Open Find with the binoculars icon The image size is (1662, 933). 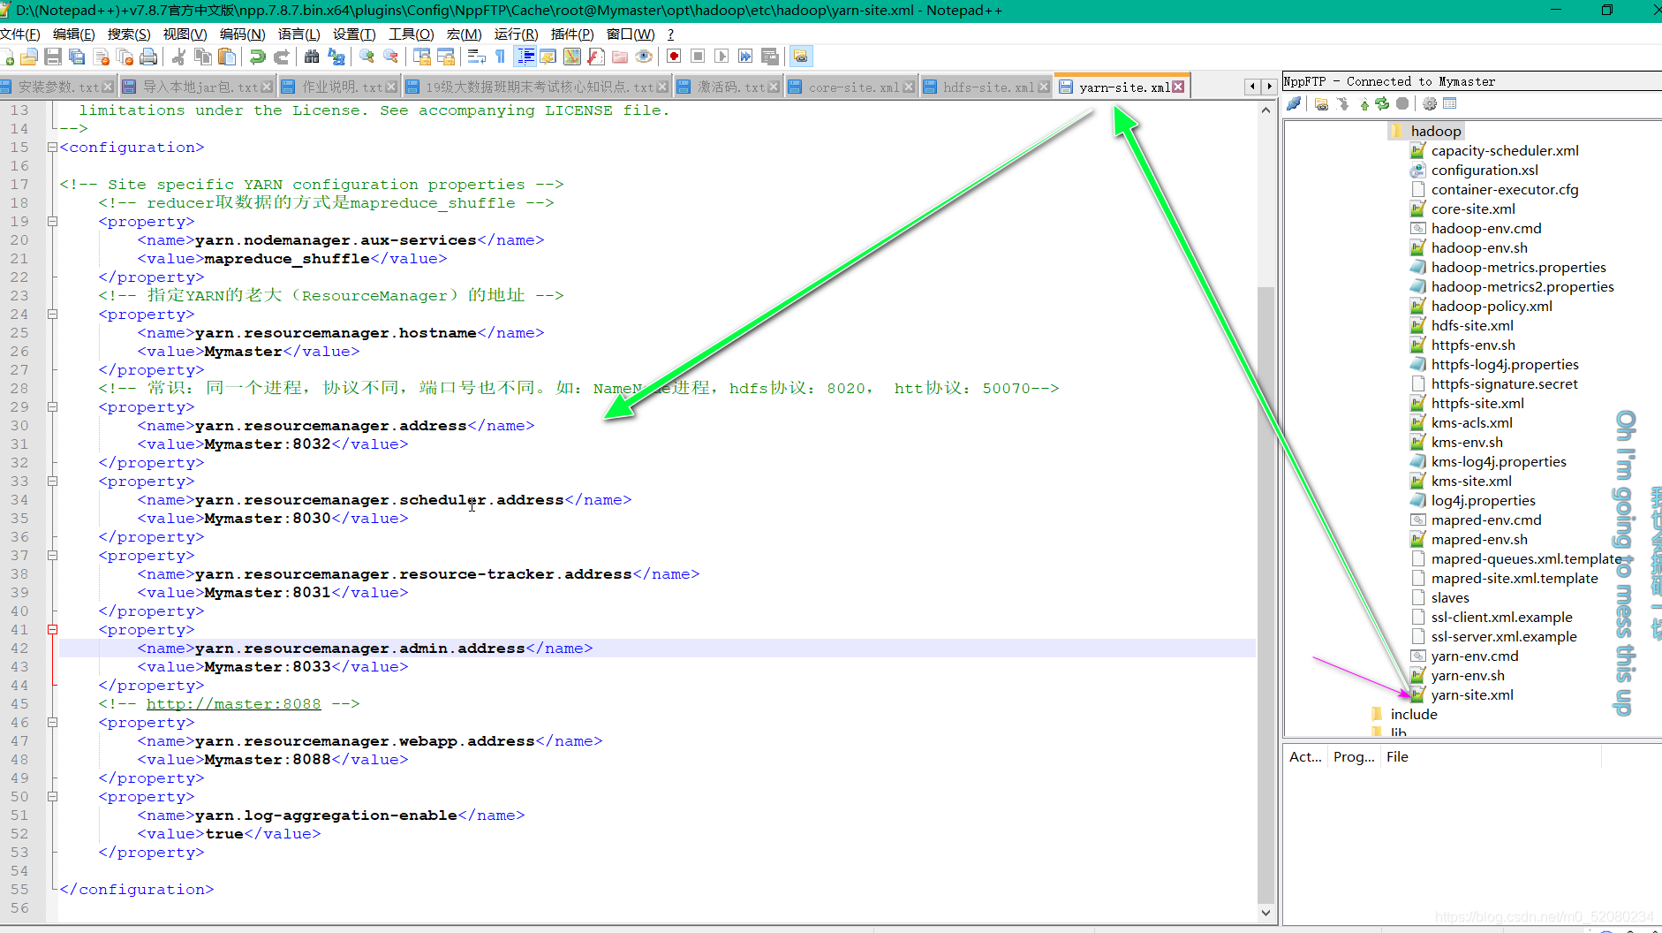[x=312, y=57]
